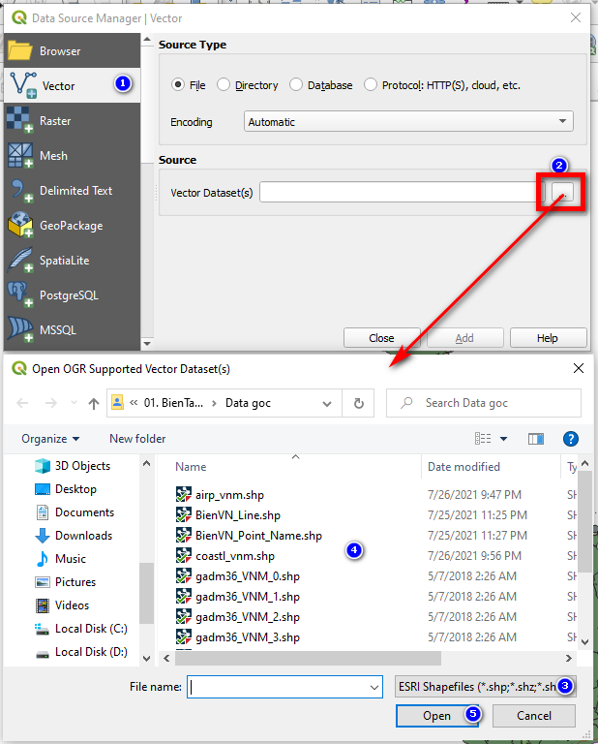Click the sidebar scroll-up arrow
Image resolution: width=598 pixels, height=744 pixels.
[147, 40]
